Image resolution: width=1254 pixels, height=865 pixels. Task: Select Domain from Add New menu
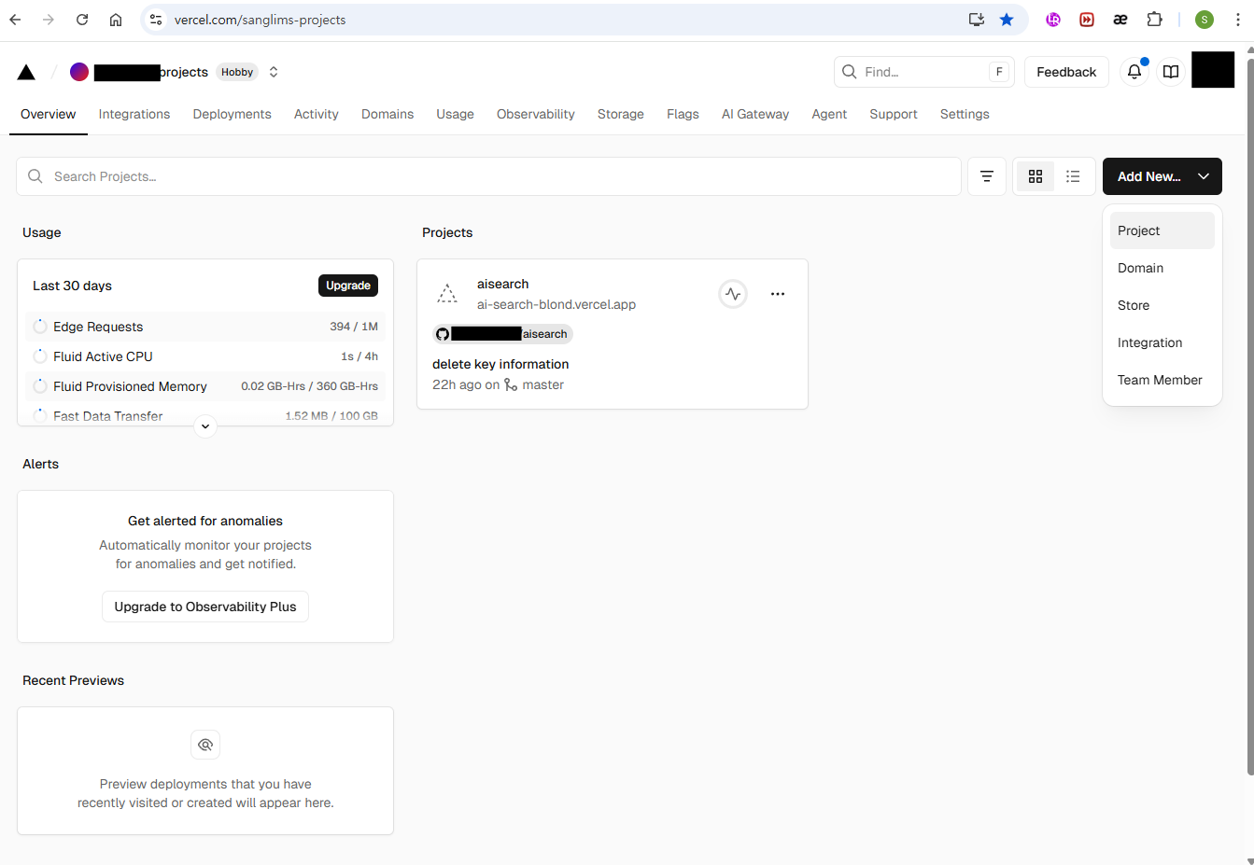[1162, 268]
